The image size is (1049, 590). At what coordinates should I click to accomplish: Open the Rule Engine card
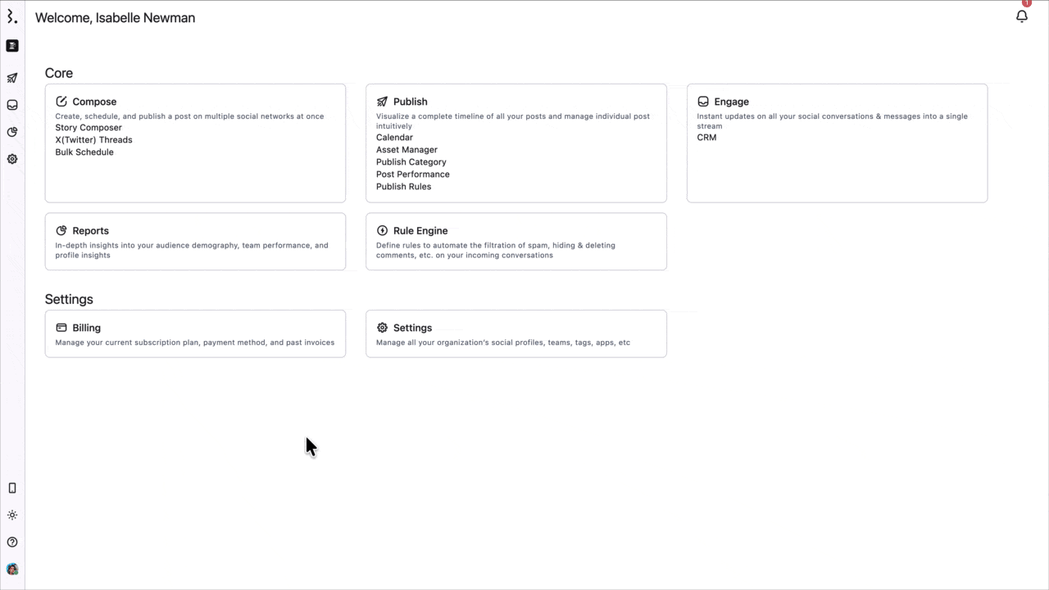(x=515, y=241)
